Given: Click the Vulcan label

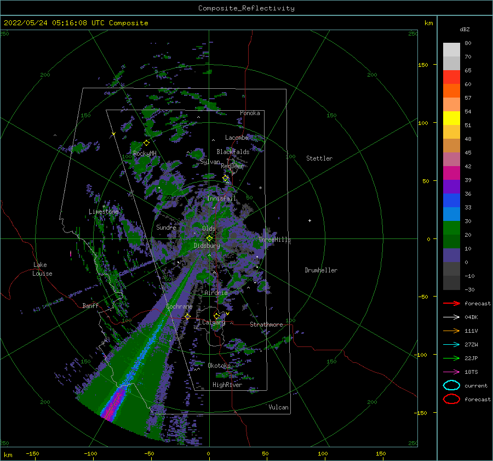Looking at the screenshot, I should tap(279, 407).
